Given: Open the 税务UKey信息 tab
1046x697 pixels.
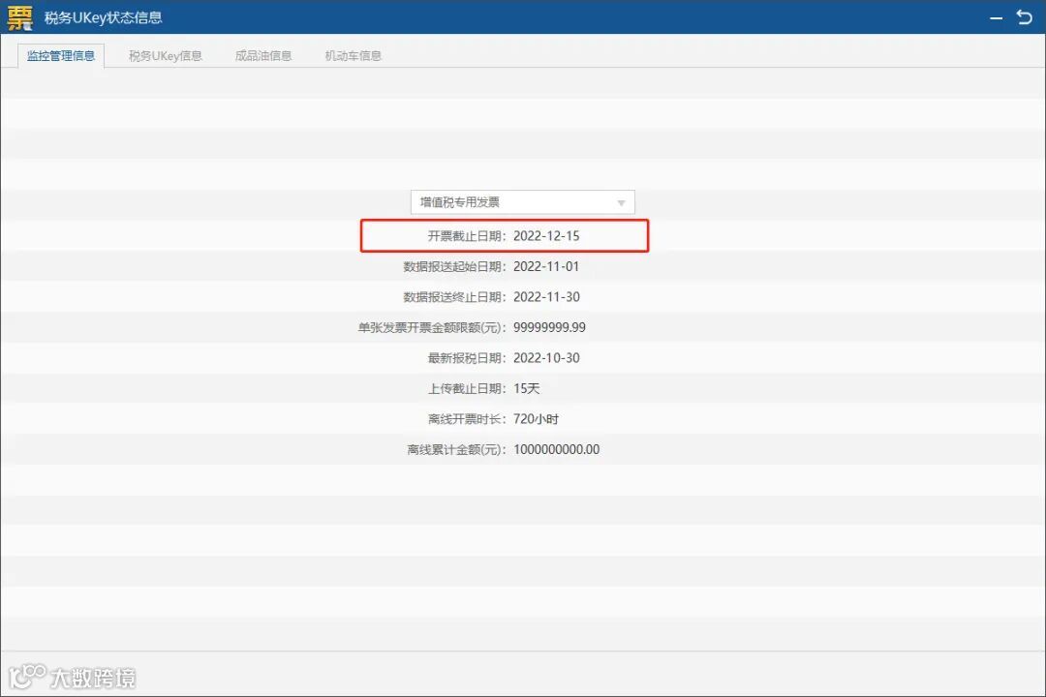Looking at the screenshot, I should point(166,55).
